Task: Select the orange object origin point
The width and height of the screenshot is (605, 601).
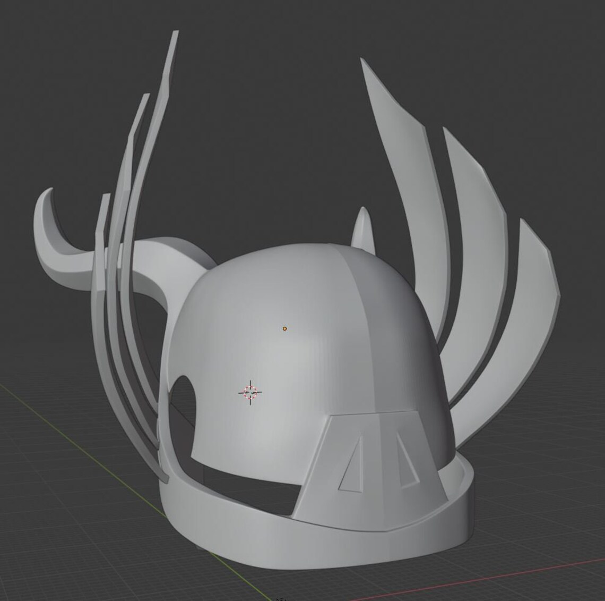Action: (285, 328)
